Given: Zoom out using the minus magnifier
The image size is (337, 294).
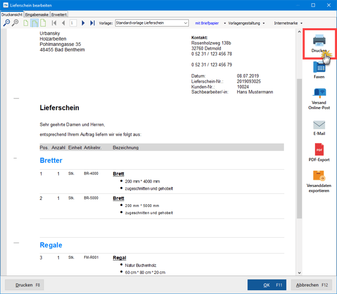Looking at the screenshot, I should coord(6,23).
